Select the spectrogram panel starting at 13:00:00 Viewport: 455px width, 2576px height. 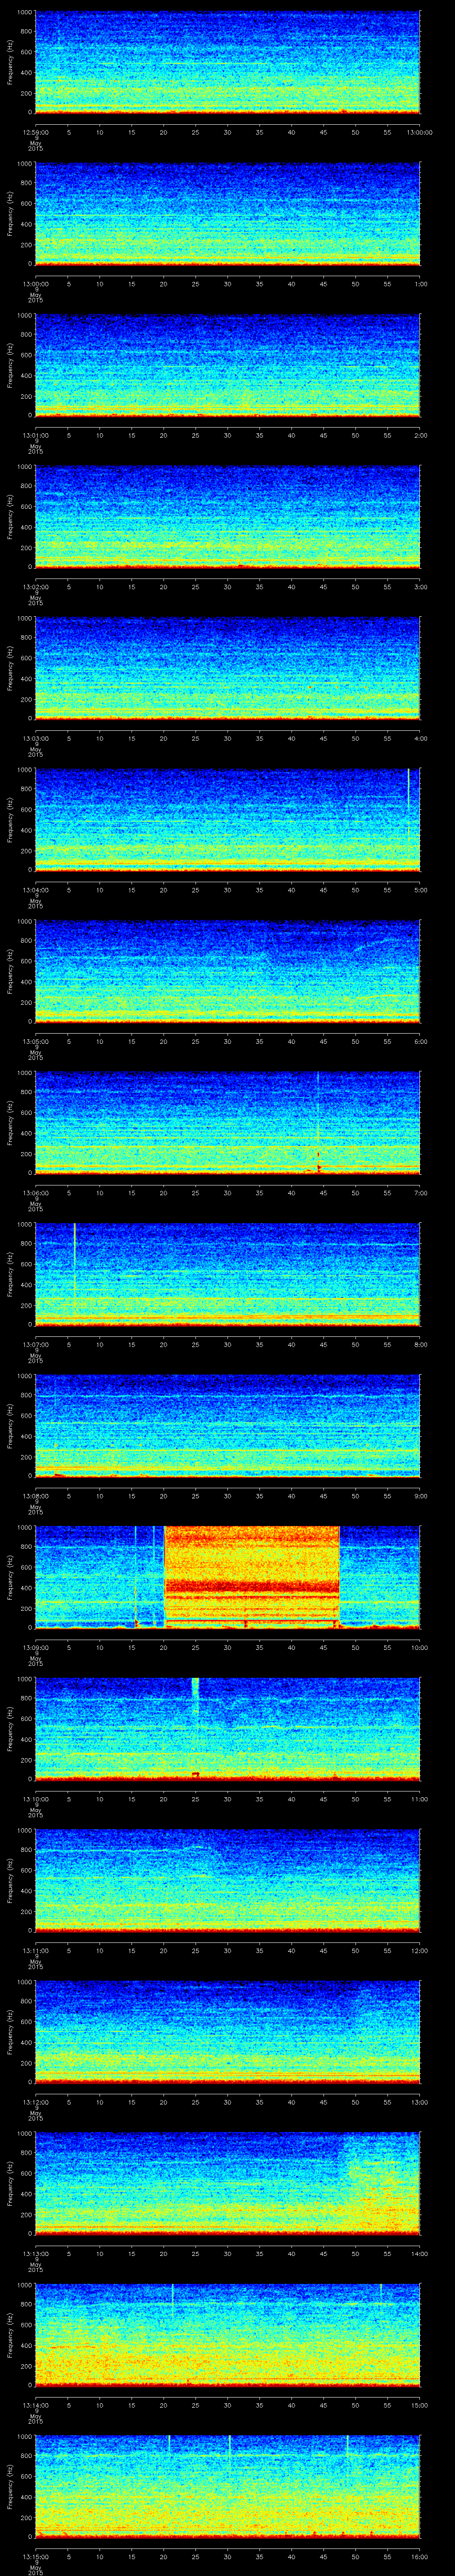click(228, 214)
